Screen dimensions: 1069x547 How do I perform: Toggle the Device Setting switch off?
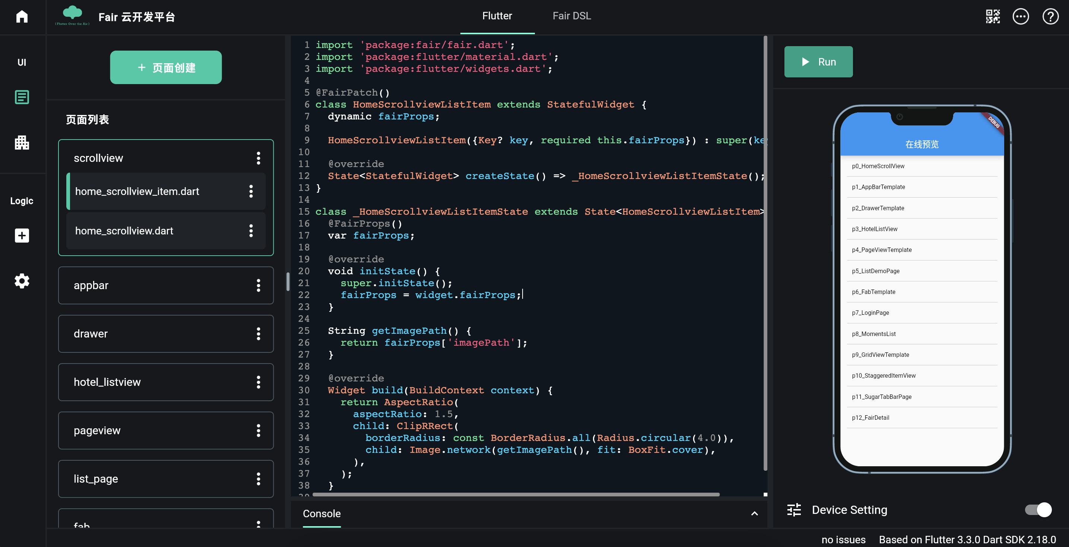click(x=1038, y=510)
